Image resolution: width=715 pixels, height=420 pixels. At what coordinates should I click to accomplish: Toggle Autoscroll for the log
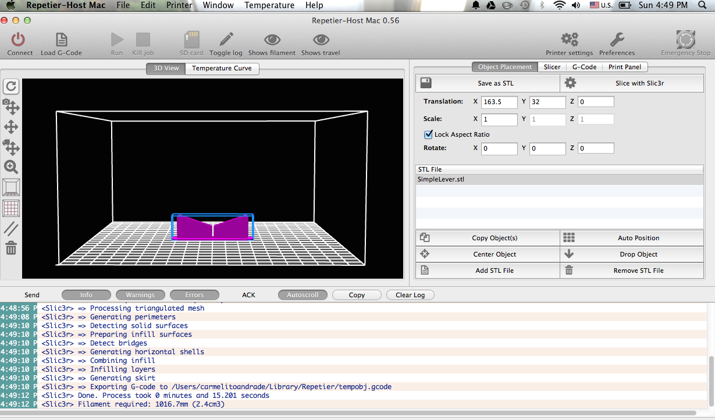(x=303, y=295)
